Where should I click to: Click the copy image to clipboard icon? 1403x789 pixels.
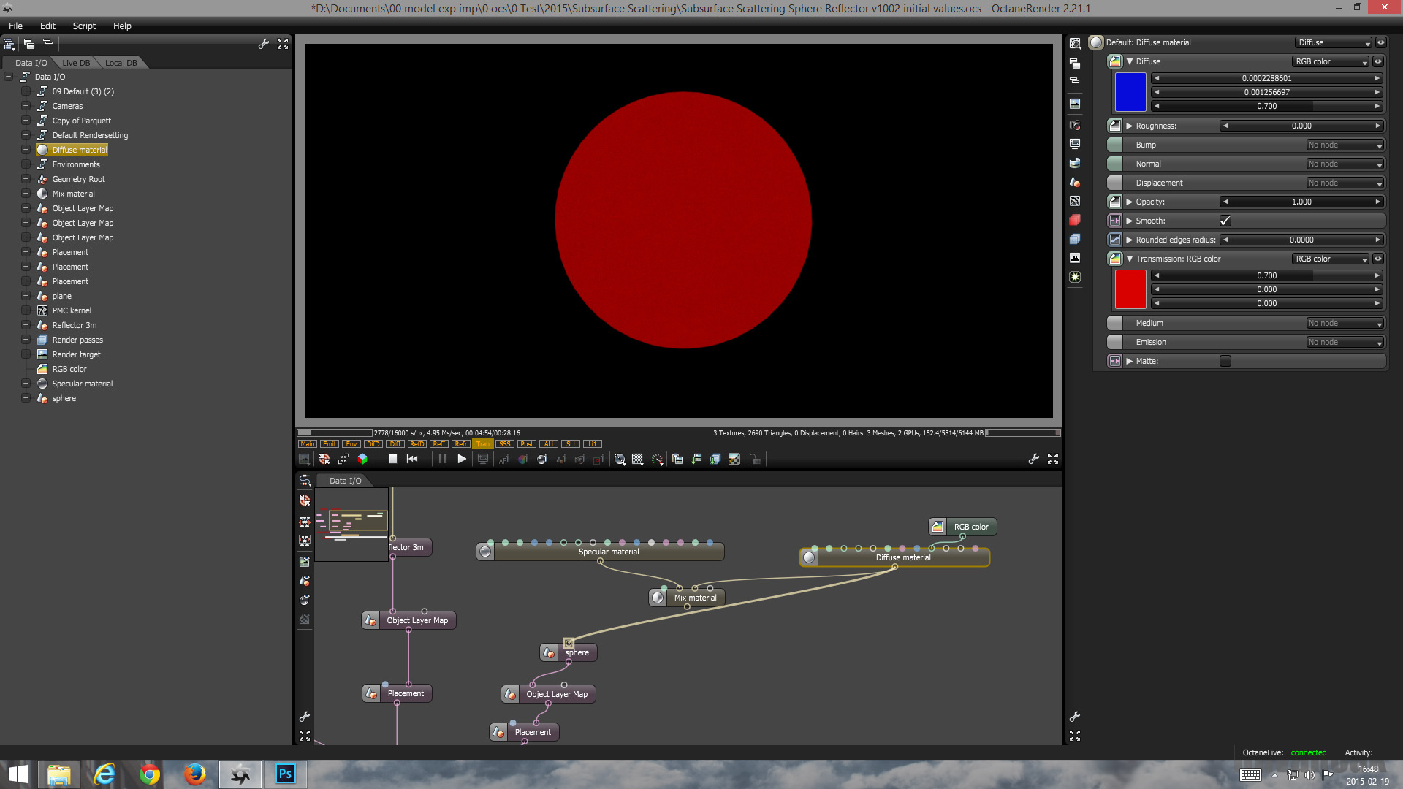pos(677,459)
